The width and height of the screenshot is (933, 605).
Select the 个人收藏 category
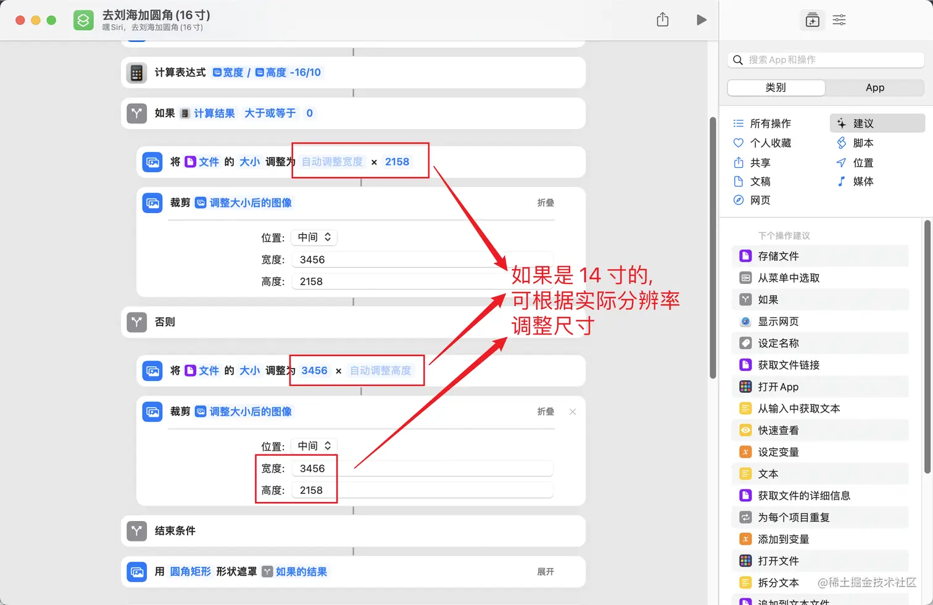pos(763,143)
